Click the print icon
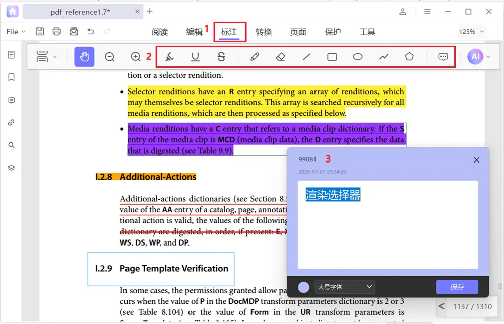 point(56,31)
